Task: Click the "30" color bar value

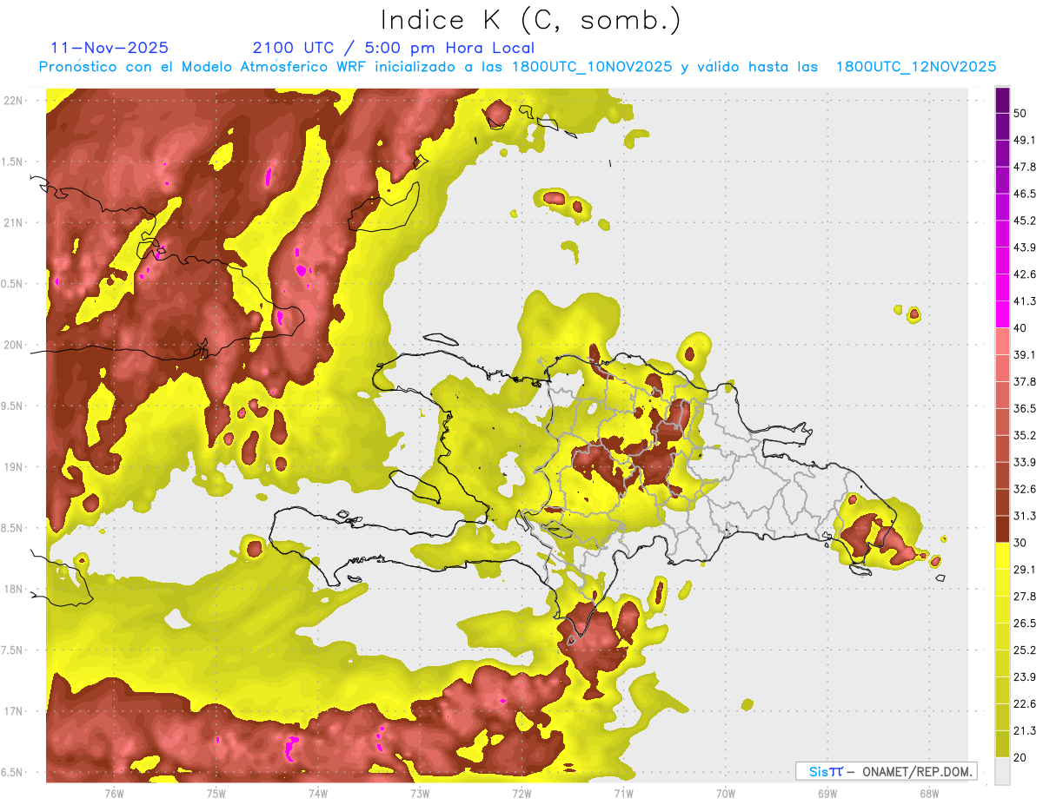Action: pos(1020,543)
